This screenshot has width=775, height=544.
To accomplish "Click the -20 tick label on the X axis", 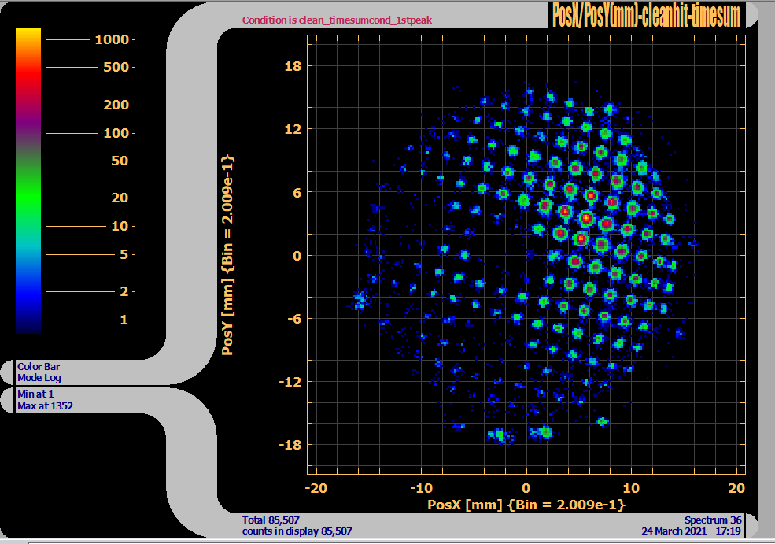I will [316, 487].
